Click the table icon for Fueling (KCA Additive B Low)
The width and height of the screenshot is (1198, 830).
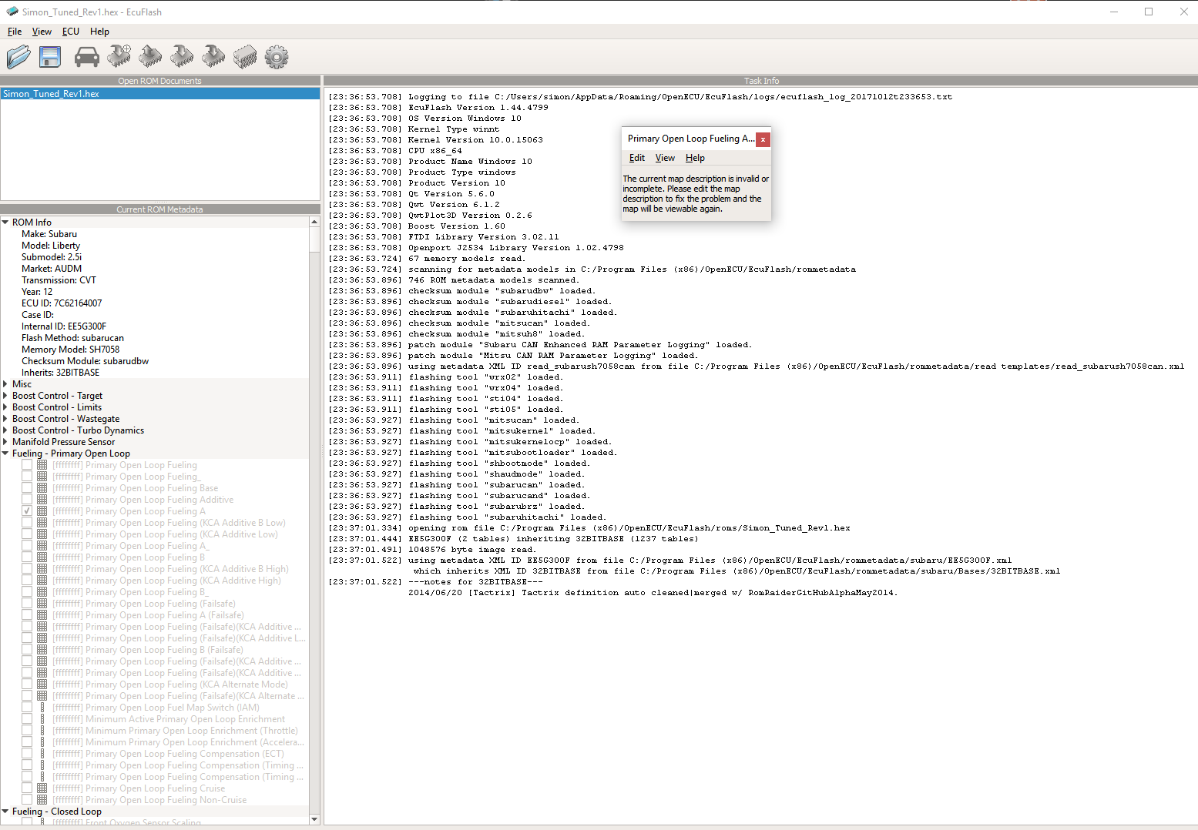point(42,523)
